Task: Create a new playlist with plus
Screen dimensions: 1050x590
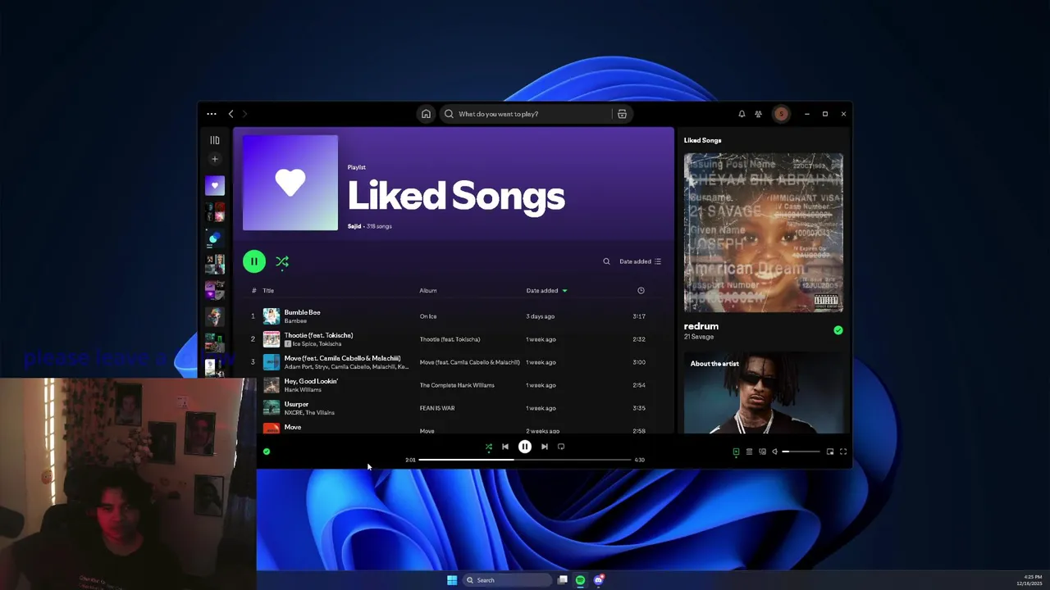Action: click(215, 159)
